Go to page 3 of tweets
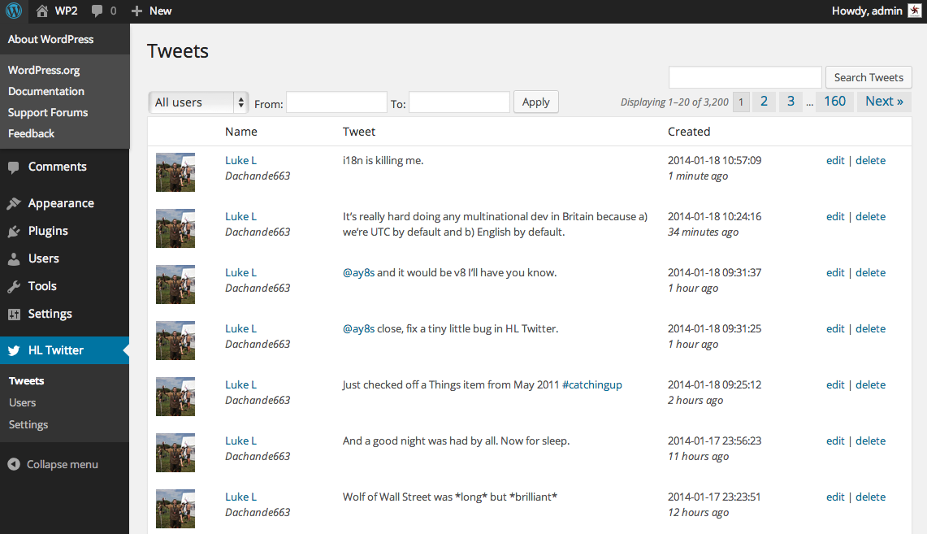927x534 pixels. 791,101
